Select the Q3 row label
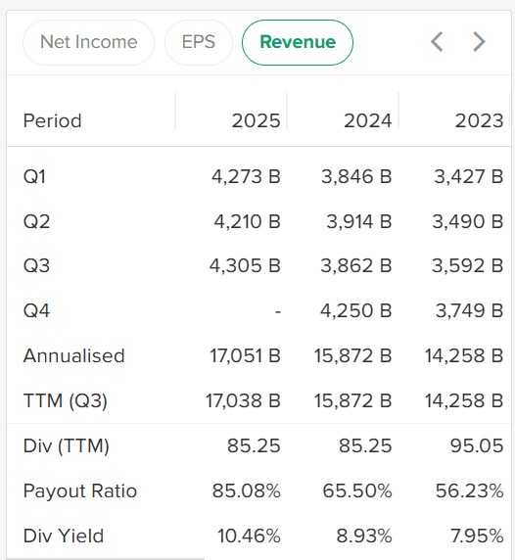This screenshot has height=560, width=515. (36, 266)
